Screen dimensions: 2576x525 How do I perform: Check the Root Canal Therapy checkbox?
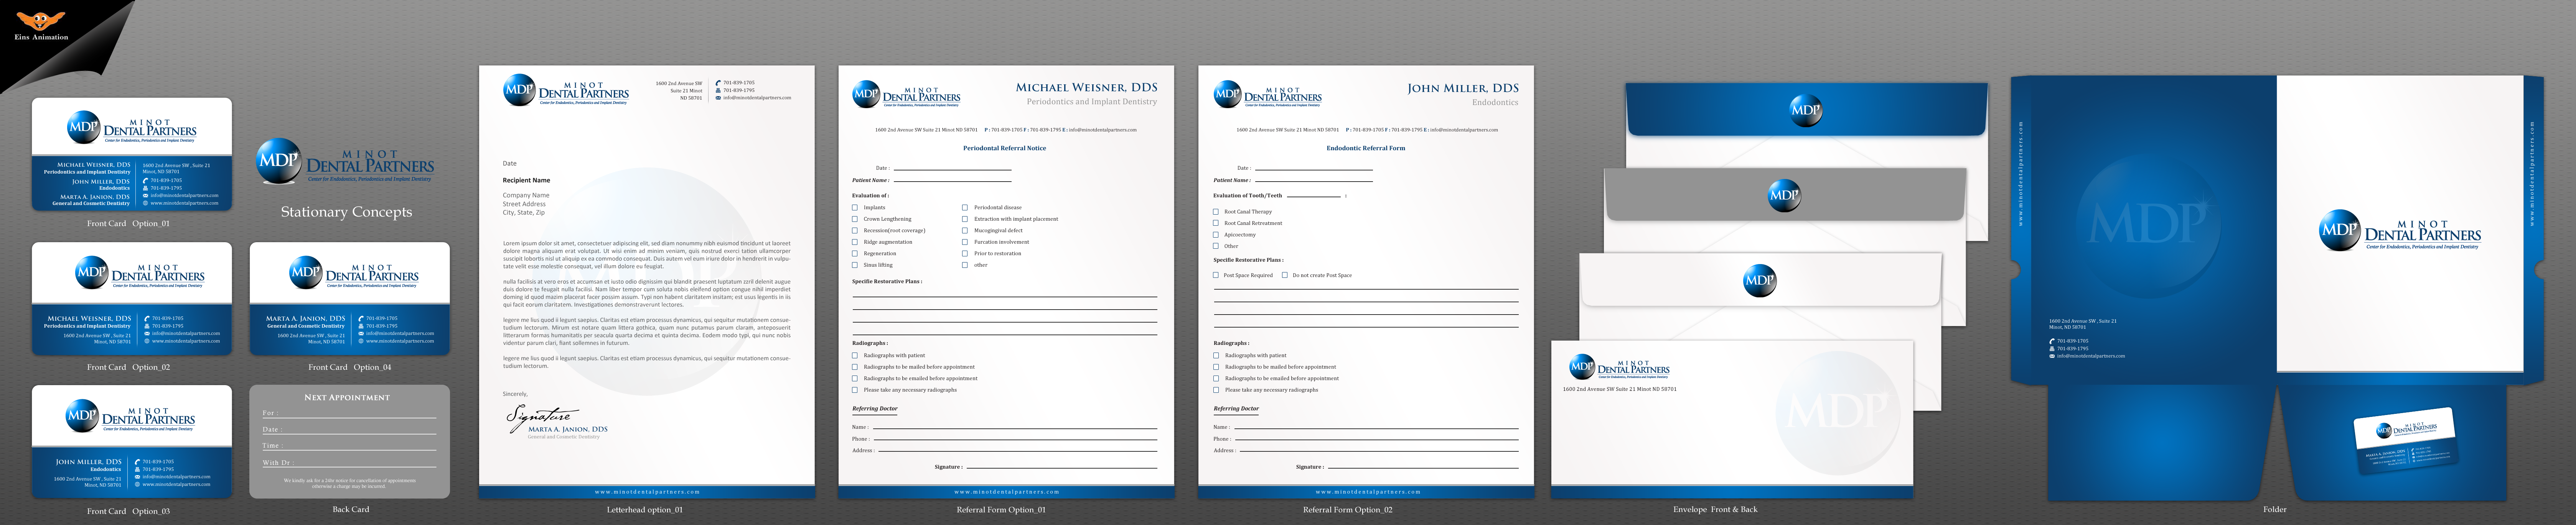coord(1216,212)
